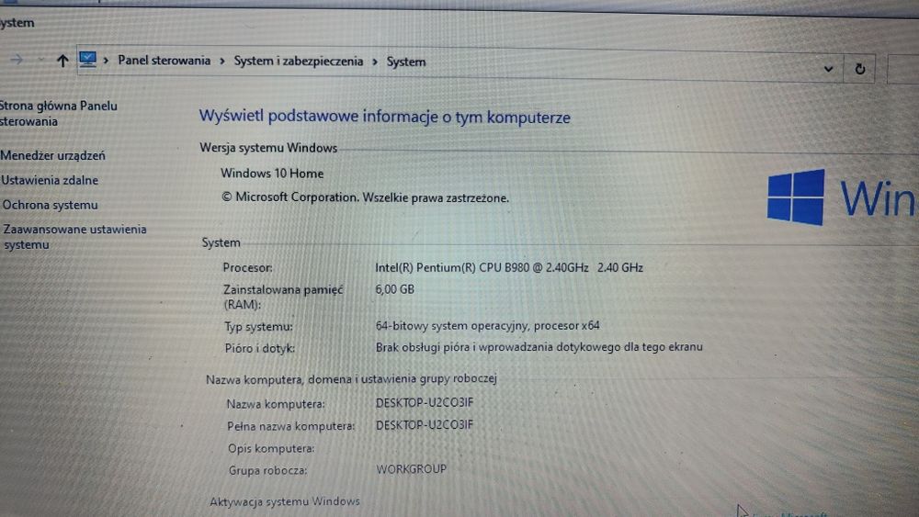Click the forward navigation arrow
This screenshot has width=919, height=517.
point(17,59)
